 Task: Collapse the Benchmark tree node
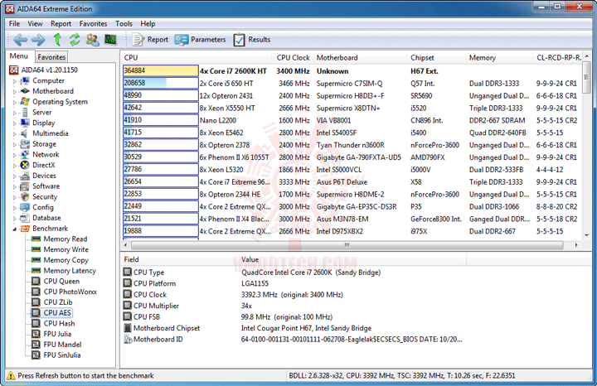pyautogui.click(x=14, y=229)
